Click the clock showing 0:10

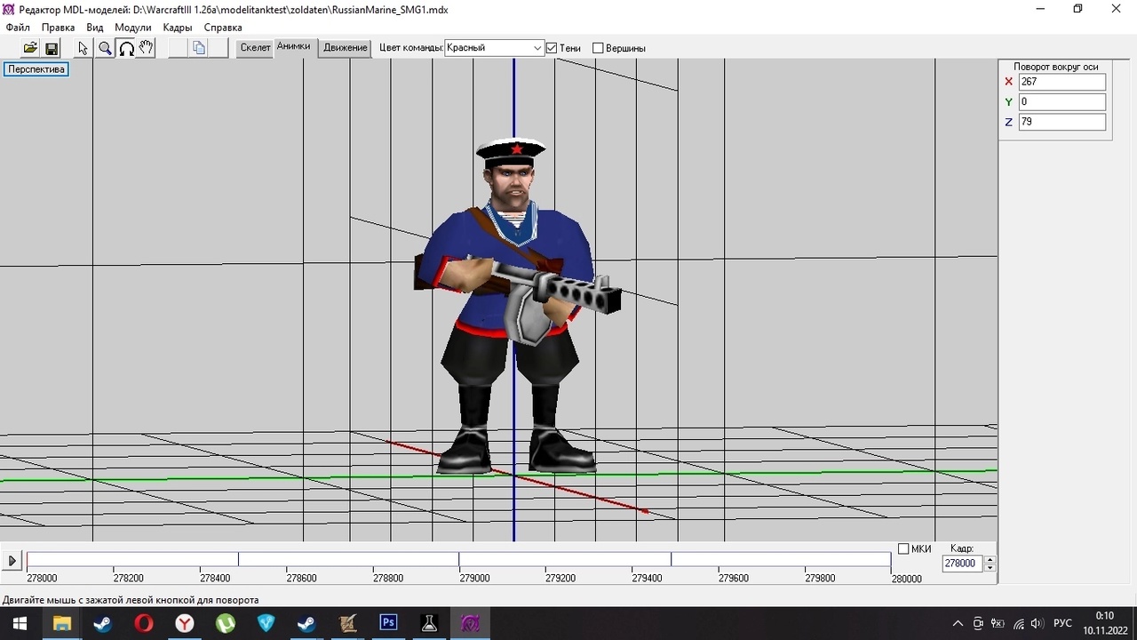[1104, 616]
